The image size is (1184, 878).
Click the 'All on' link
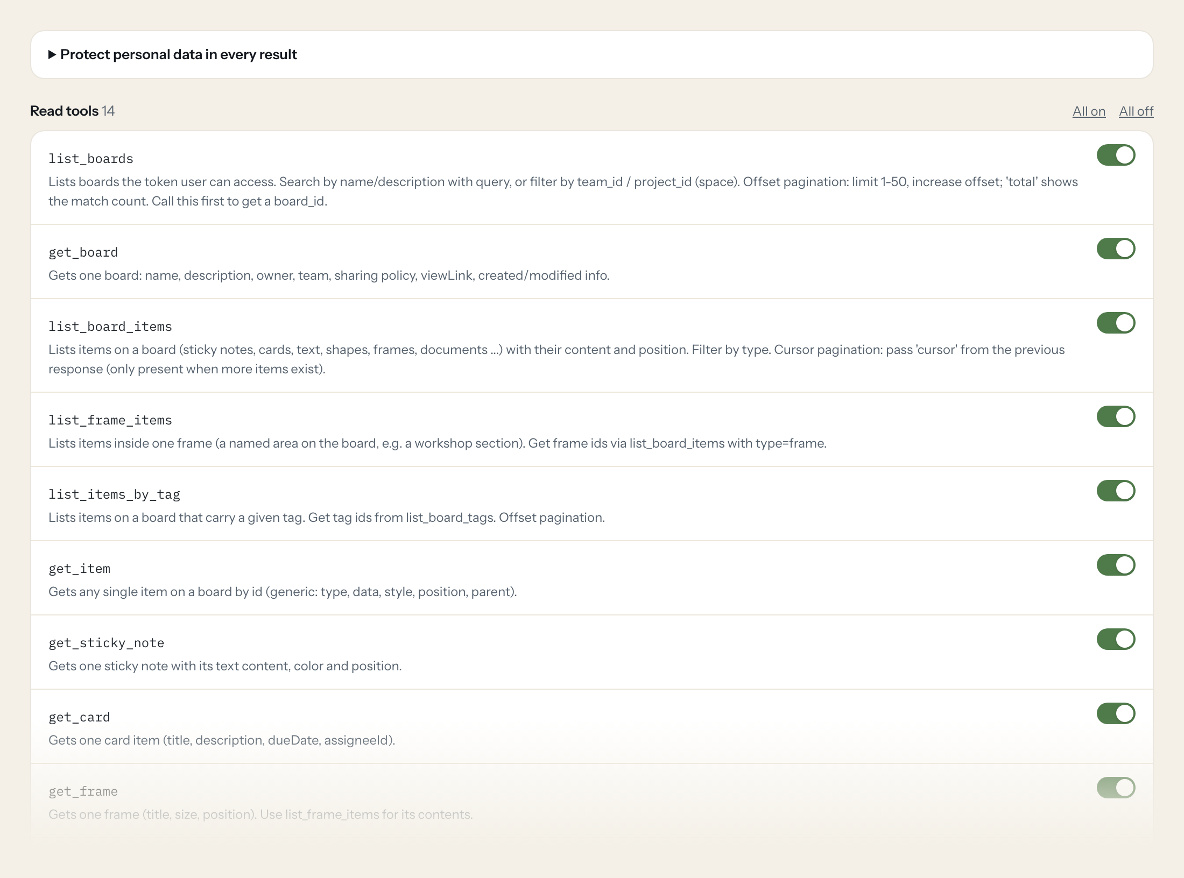[x=1089, y=111]
